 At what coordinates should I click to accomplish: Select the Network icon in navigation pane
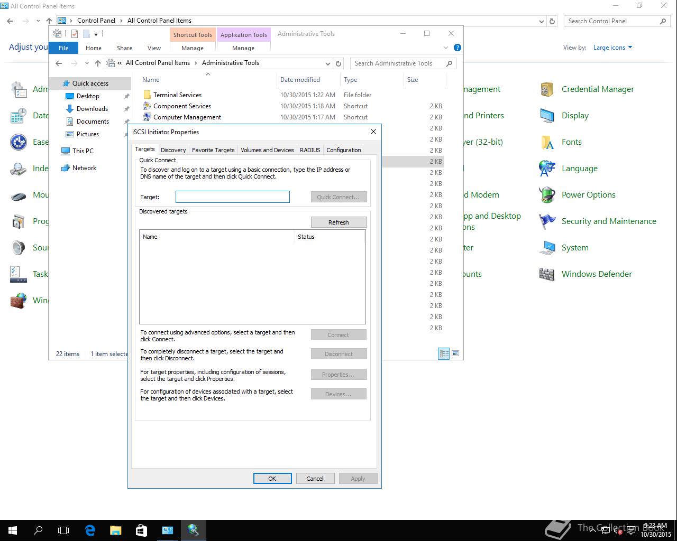click(66, 168)
